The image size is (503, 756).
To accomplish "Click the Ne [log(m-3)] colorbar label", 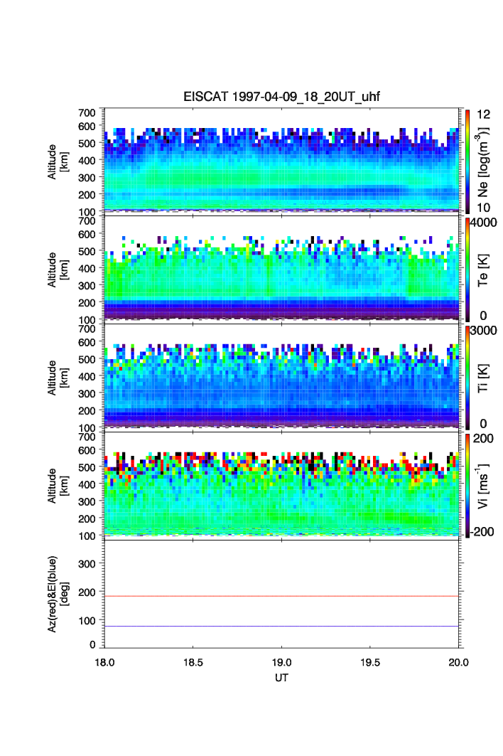I will [483, 162].
